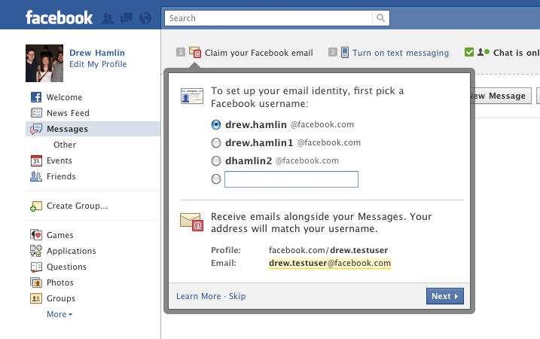Image resolution: width=540 pixels, height=339 pixels.
Task: Open the friend requests icon in header
Action: coord(108,18)
